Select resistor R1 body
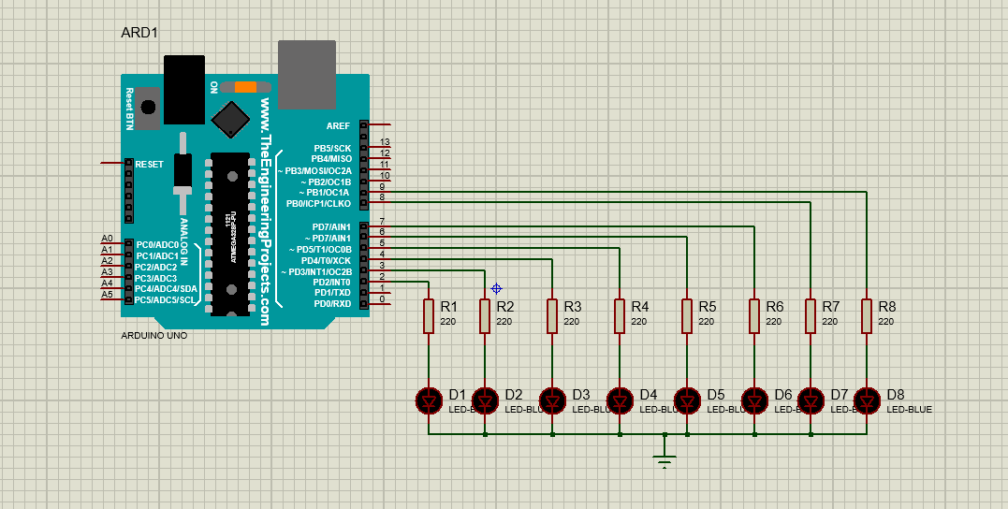This screenshot has width=1008, height=509. [429, 316]
